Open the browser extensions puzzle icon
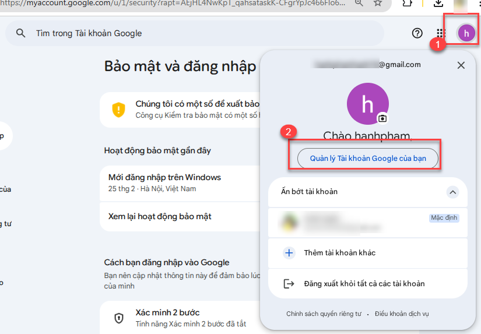 click(408, 3)
